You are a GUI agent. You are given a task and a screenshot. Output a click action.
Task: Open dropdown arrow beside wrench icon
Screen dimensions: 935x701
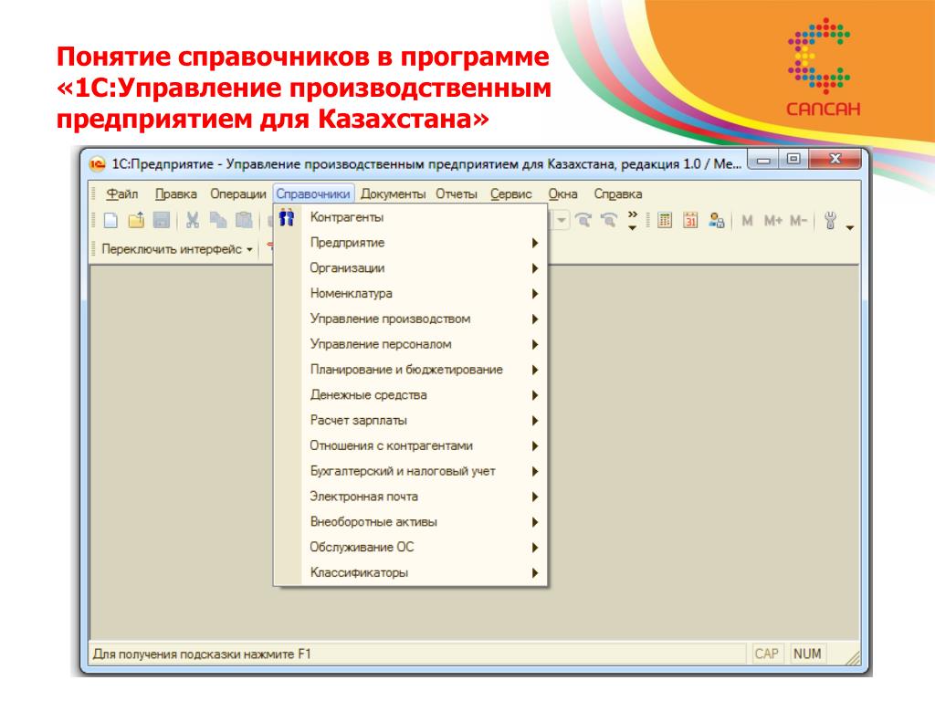(850, 227)
